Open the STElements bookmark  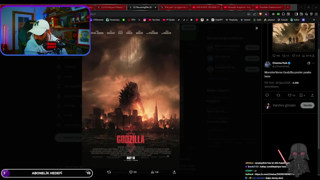96,20
